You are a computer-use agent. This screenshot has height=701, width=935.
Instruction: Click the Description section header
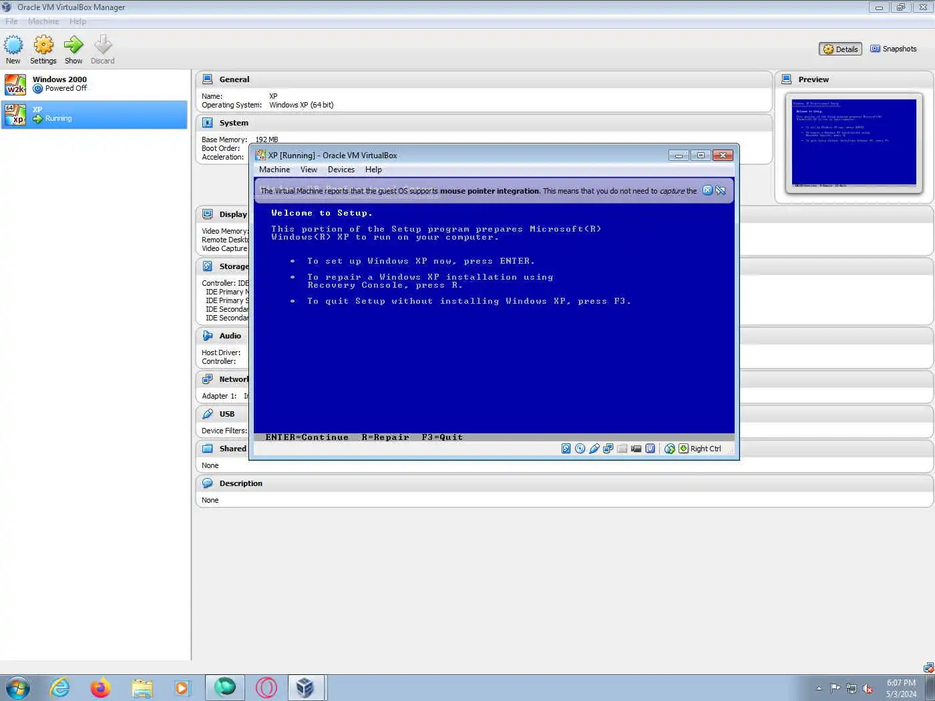click(564, 483)
